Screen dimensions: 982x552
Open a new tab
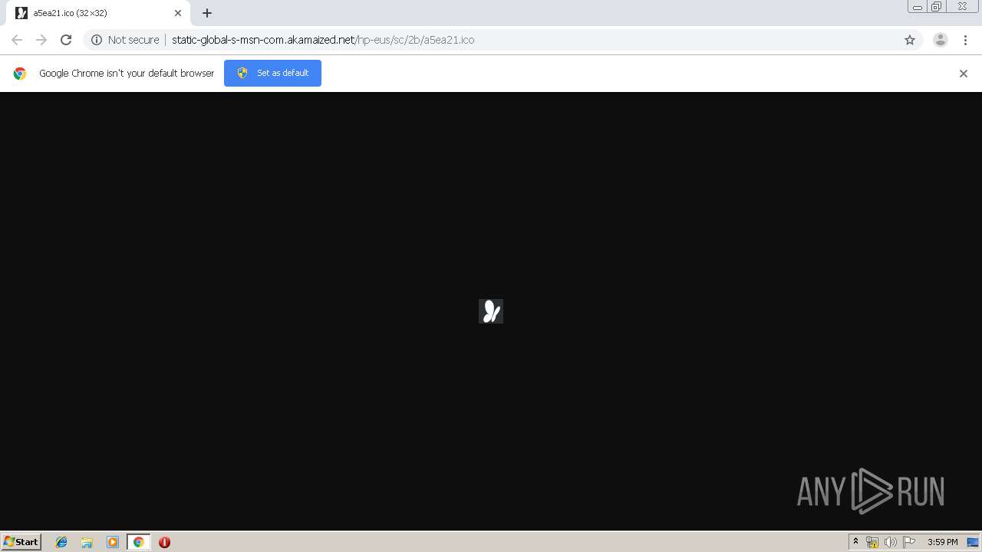(x=207, y=13)
